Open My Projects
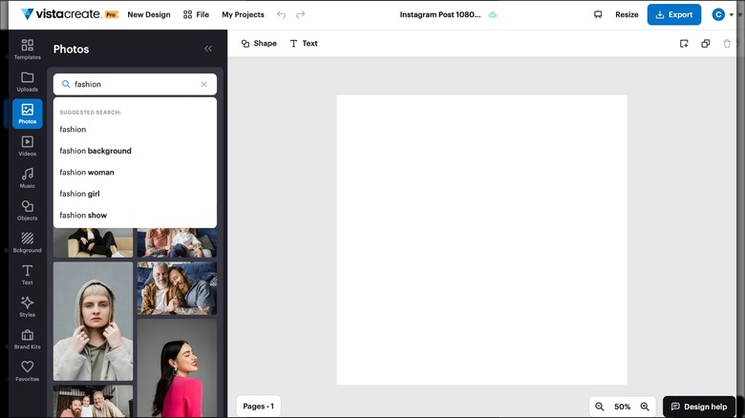Screen dimensions: 745x418 [243, 15]
